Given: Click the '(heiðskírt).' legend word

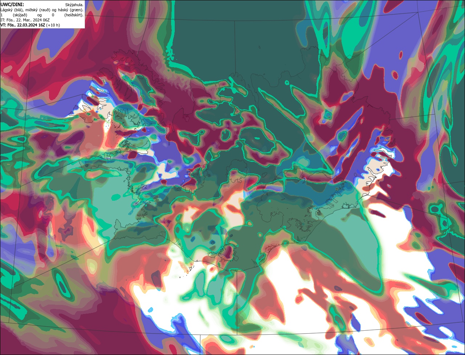Looking at the screenshot, I should coord(74,15).
